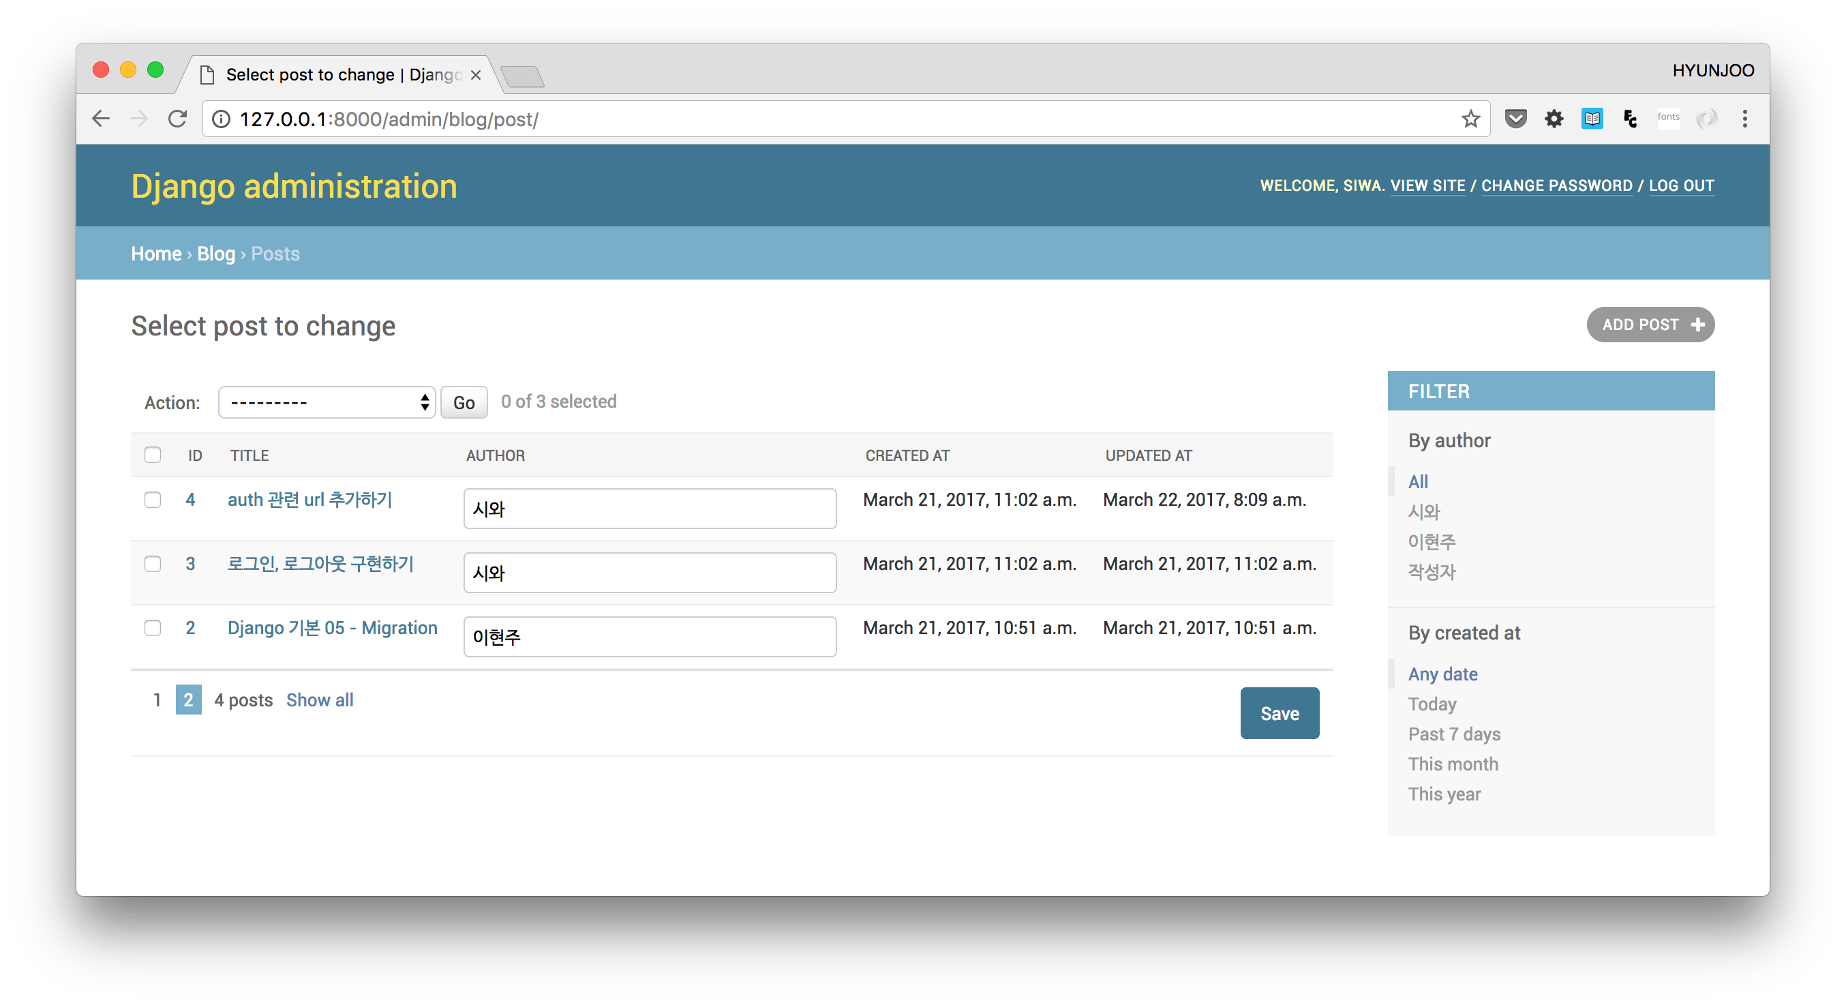Viewport: 1846px width, 1005px height.
Task: Click the author field for post 3
Action: tap(649, 573)
